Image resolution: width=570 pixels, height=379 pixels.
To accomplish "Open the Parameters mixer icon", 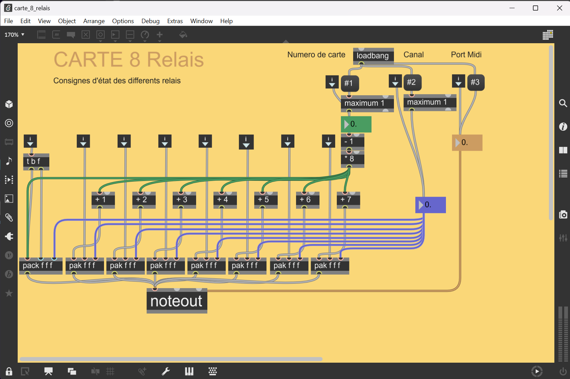I will (563, 238).
